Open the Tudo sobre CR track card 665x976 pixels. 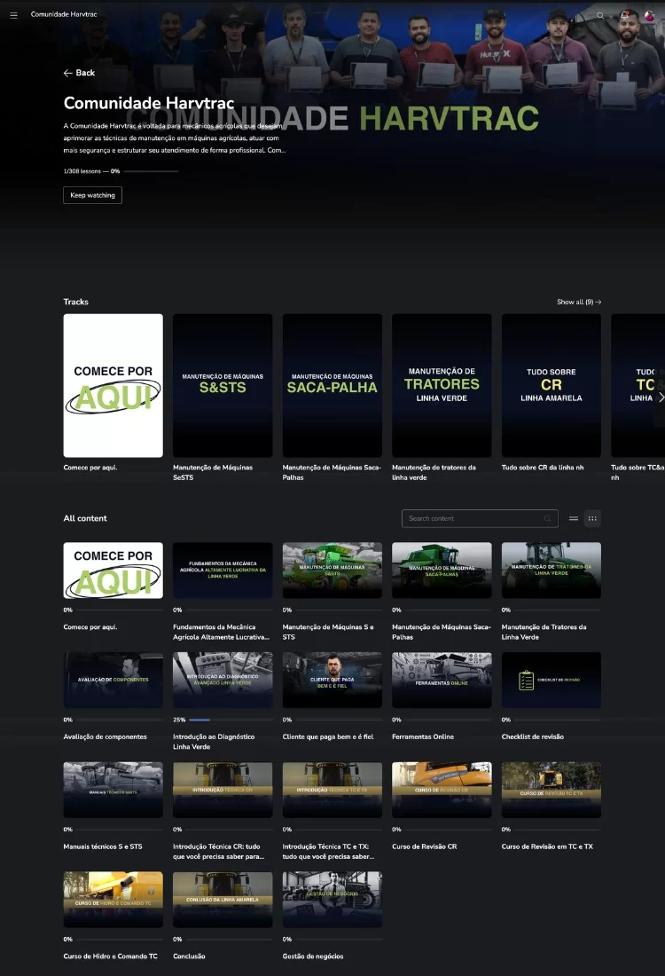552,385
